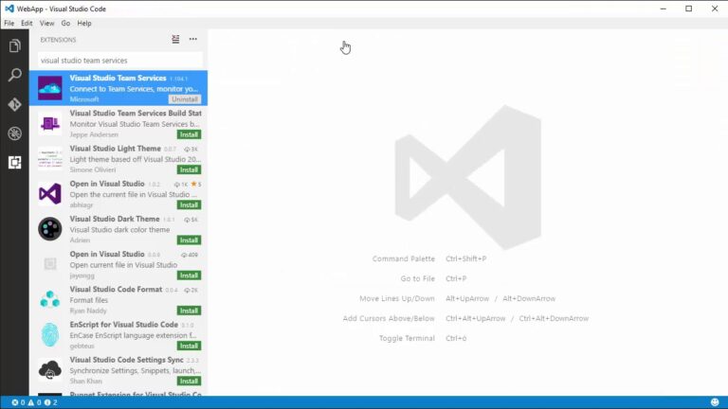728x409 pixels.
Task: Install Visual Studio Team Services Build Status
Action: point(189,134)
